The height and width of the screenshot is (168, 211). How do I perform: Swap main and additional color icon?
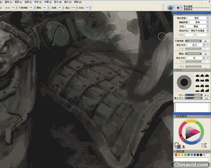tap(176, 148)
